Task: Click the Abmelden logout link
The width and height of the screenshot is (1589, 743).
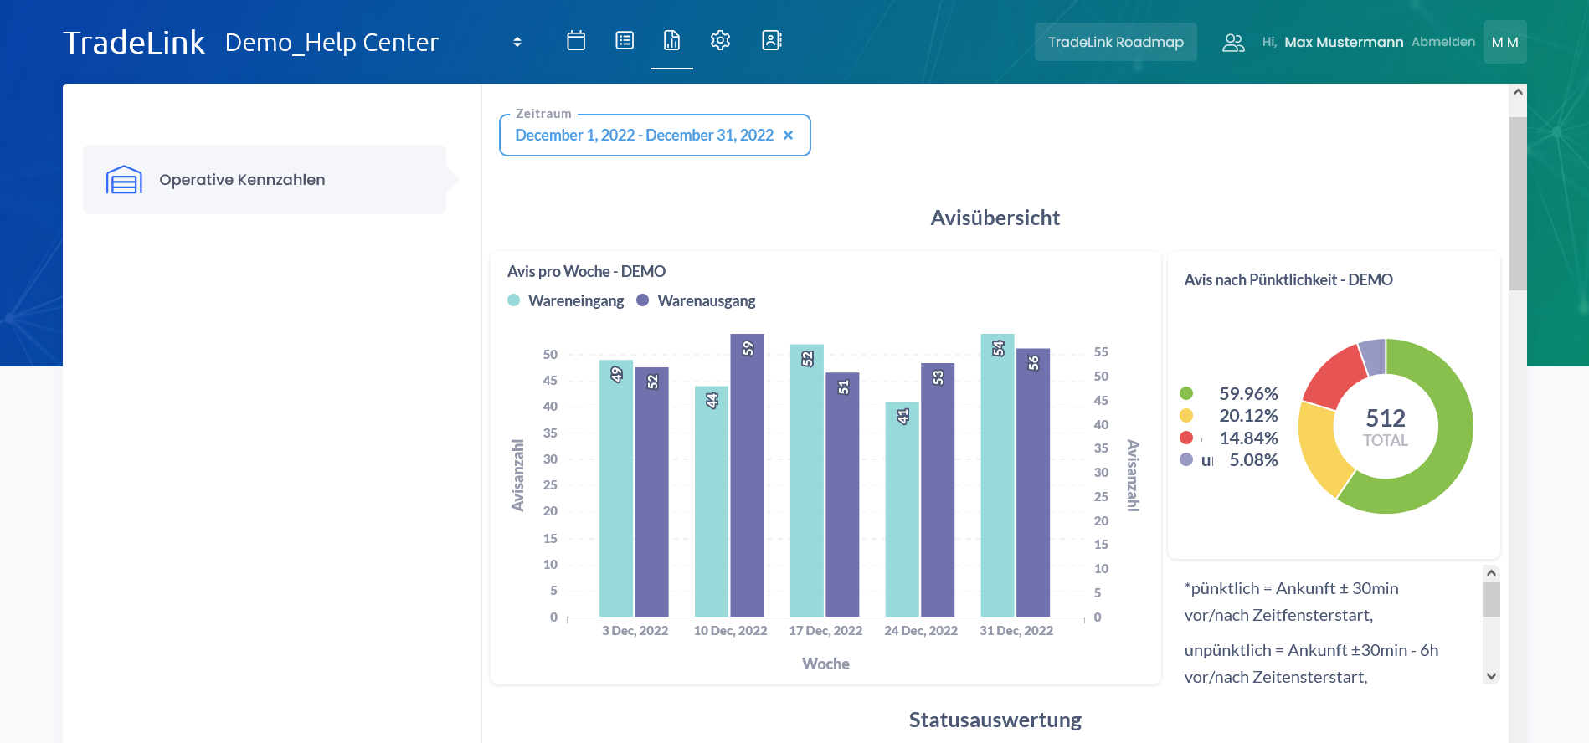Action: coord(1442,42)
